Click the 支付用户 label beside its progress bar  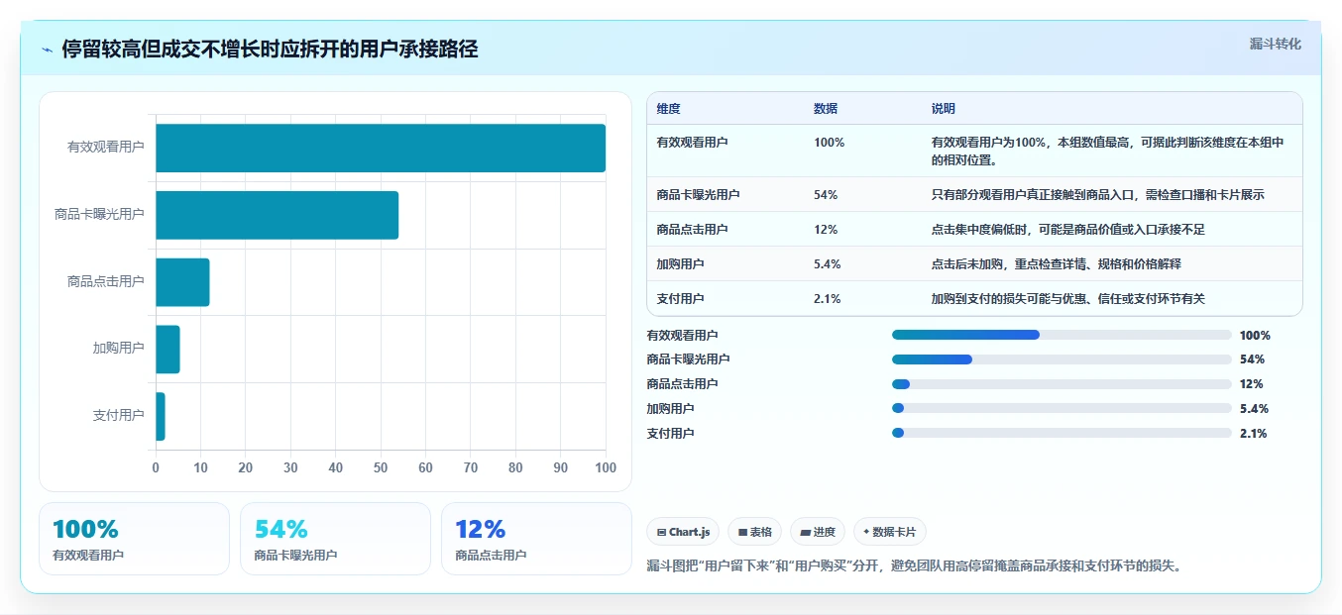670,433
